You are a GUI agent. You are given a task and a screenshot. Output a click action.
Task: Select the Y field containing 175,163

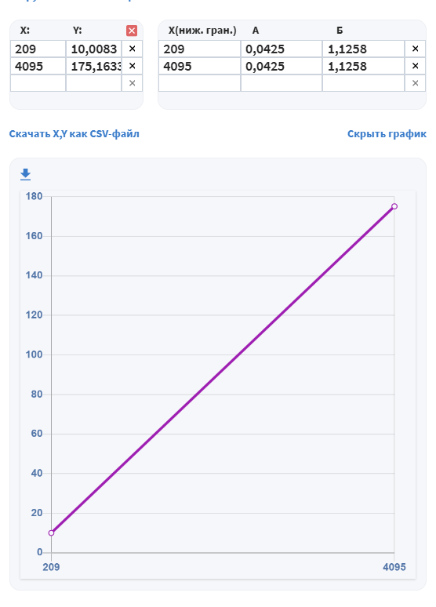pos(93,66)
